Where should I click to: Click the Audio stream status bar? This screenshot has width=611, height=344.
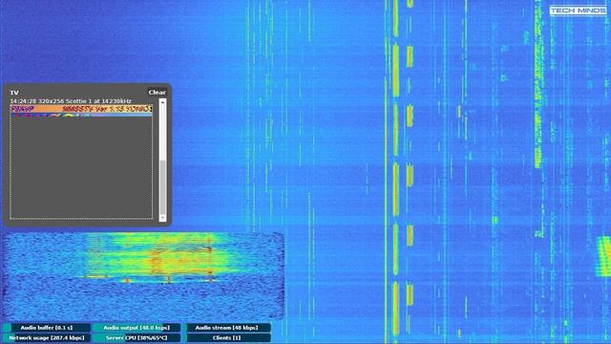[x=227, y=328]
